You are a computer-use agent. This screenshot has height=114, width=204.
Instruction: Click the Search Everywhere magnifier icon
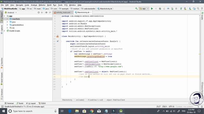(x=198, y=9)
